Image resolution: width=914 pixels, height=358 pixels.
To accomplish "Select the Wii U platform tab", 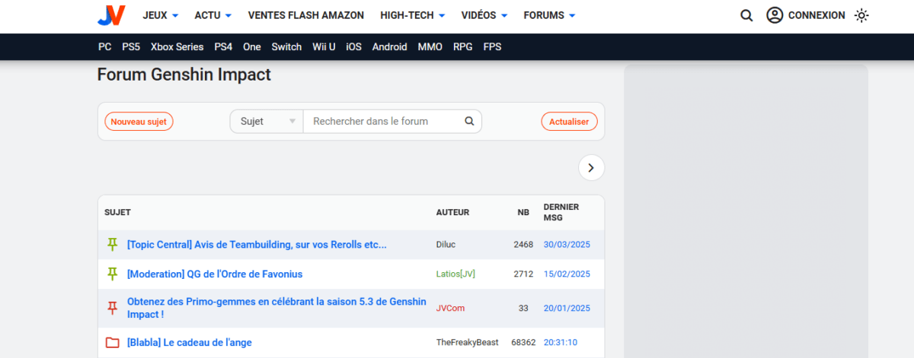I will tap(324, 47).
